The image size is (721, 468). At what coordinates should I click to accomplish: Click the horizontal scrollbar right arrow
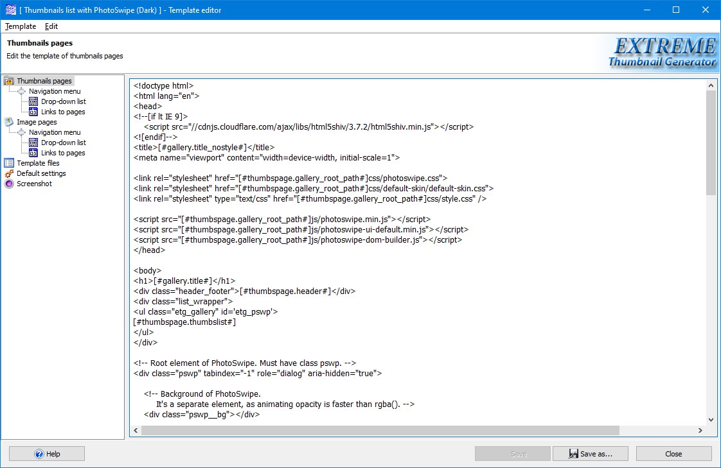[700, 430]
